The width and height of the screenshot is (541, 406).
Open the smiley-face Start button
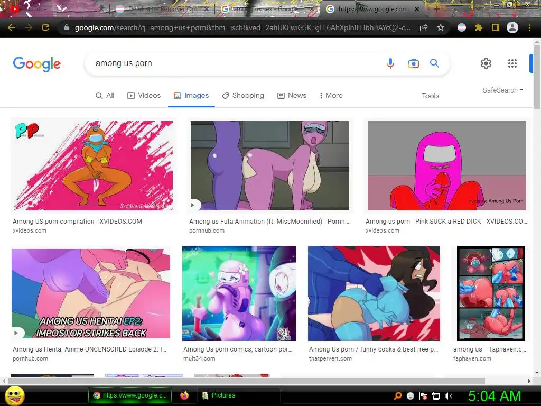(14, 396)
